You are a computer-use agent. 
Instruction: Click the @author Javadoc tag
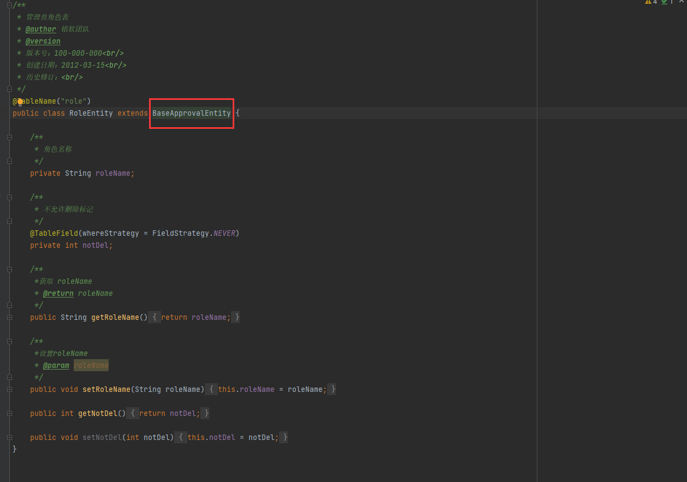click(41, 29)
